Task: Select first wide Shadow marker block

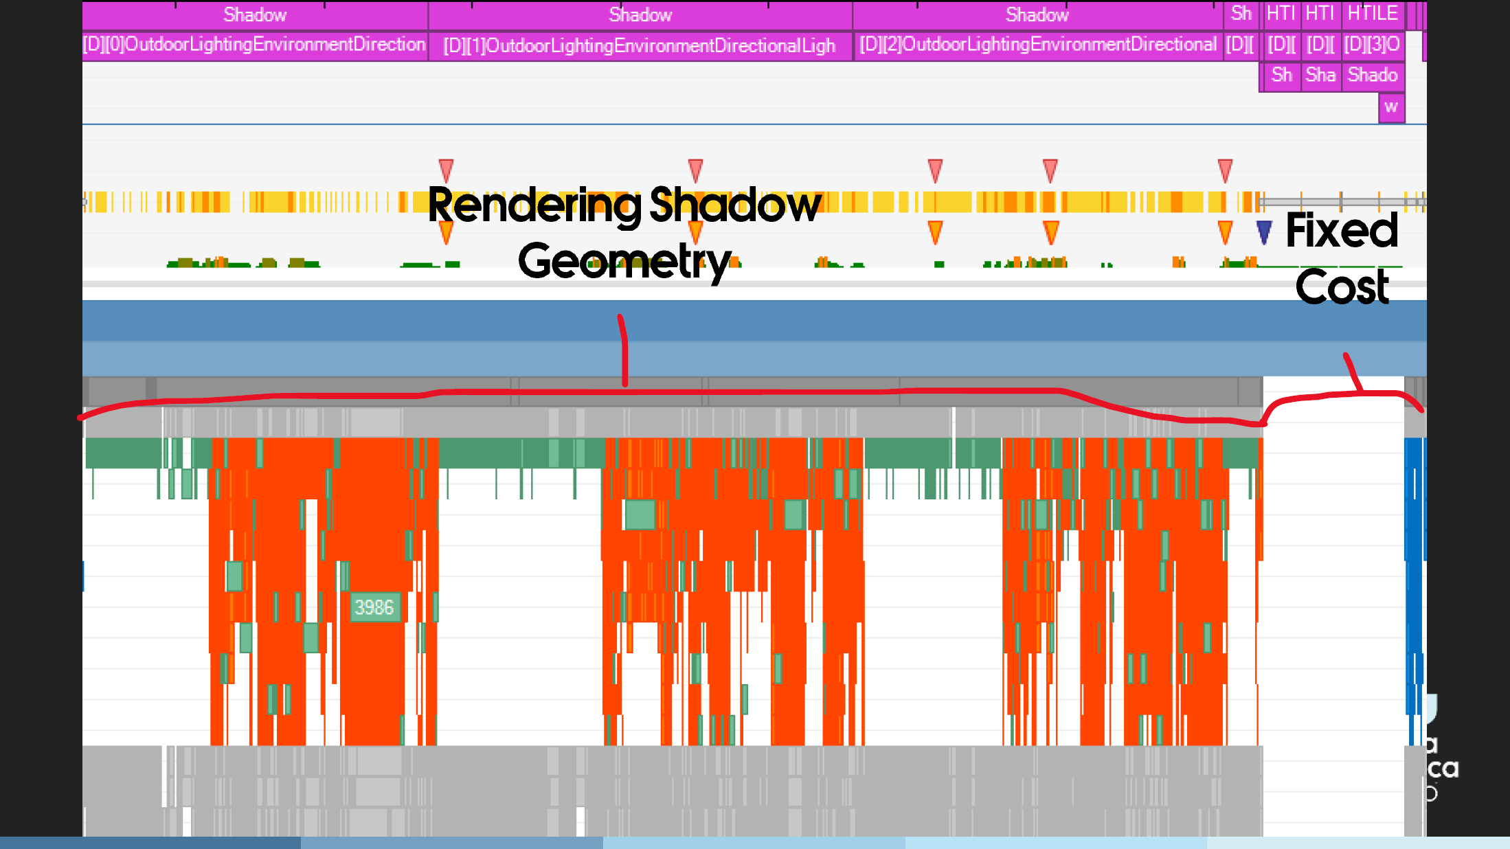Action: [x=255, y=14]
